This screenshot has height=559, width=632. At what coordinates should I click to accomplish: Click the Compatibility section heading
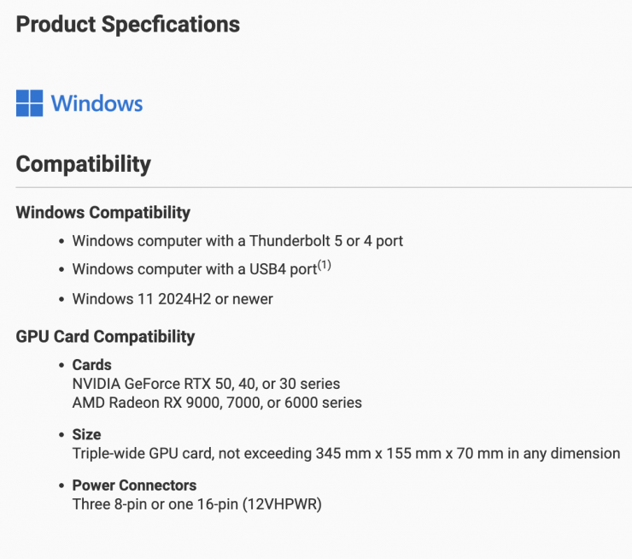pos(84,164)
